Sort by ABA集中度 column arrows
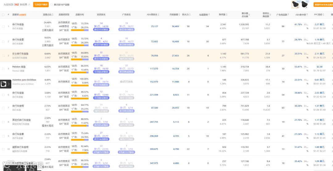 (307, 15)
